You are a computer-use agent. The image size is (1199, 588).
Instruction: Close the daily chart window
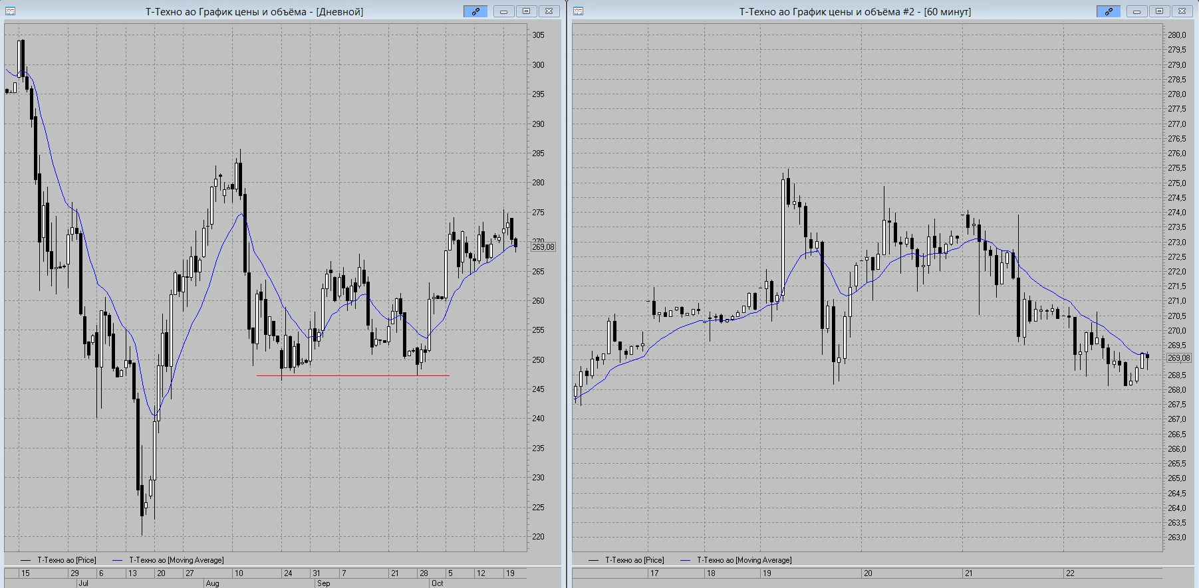pyautogui.click(x=549, y=11)
